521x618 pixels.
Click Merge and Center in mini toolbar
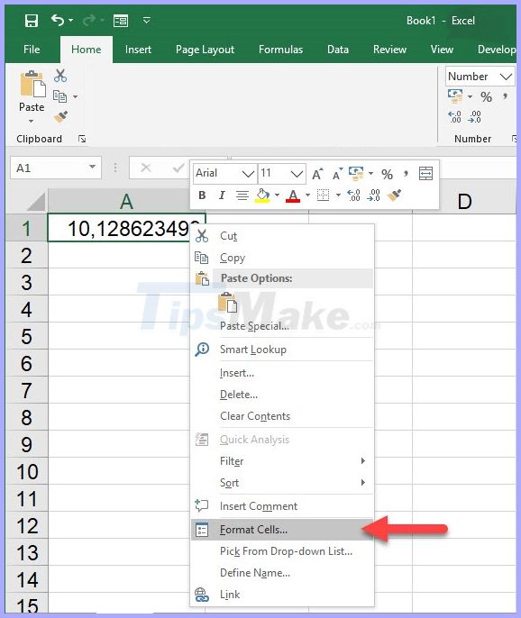coord(425,173)
